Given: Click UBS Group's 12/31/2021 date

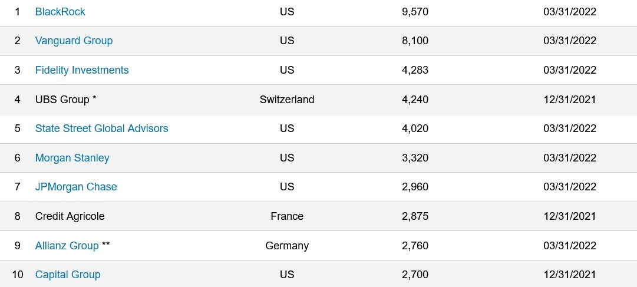Looking at the screenshot, I should (x=570, y=100).
